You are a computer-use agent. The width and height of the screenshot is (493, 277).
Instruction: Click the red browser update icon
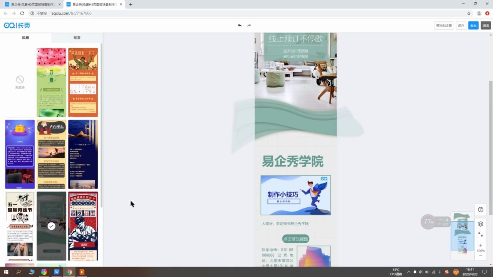[487, 13]
